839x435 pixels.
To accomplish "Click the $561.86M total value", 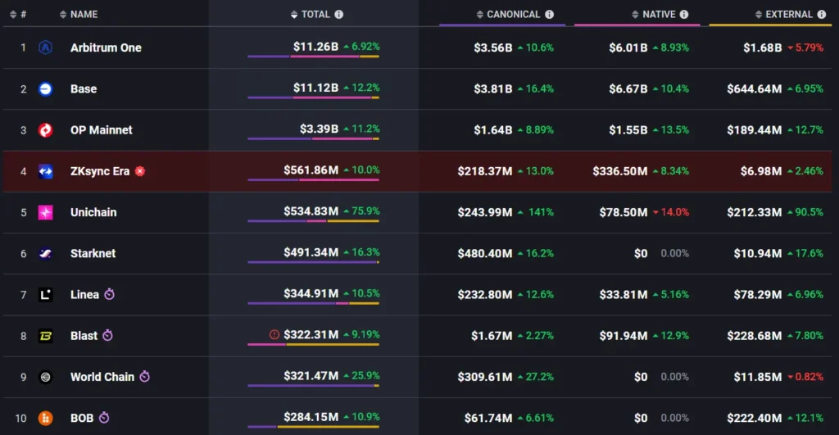I will click(x=311, y=170).
